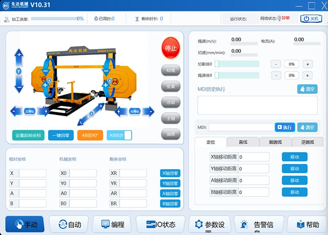Click the X轴回零 button
Viewport: 328px width, 235px height.
pos(170,173)
